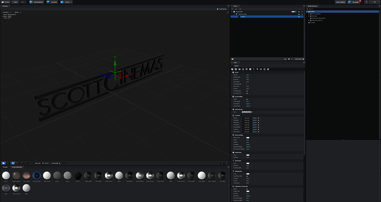Open the Single Light preset dropdown
The width and height of the screenshot is (381, 202).
pos(38,163)
